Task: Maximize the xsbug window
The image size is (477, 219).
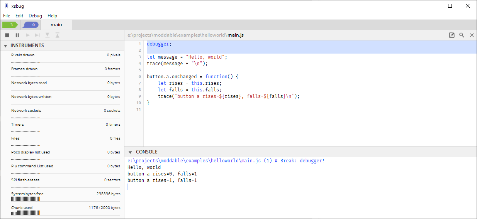Action: click(x=450, y=6)
